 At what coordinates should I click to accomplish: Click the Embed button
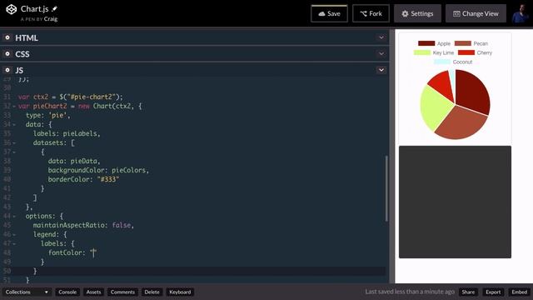tap(520, 292)
